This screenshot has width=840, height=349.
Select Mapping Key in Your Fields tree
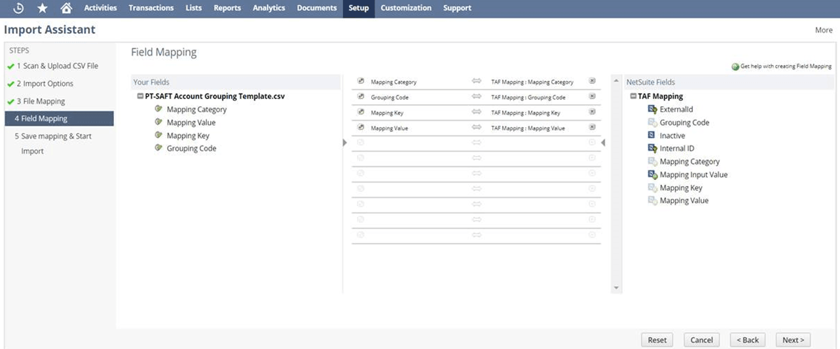tap(188, 136)
